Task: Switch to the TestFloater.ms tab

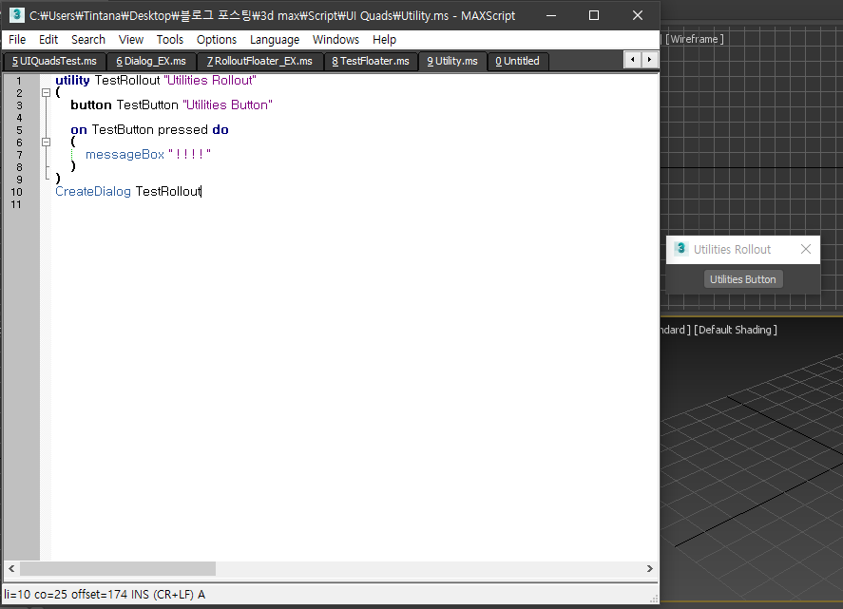Action: click(x=371, y=61)
